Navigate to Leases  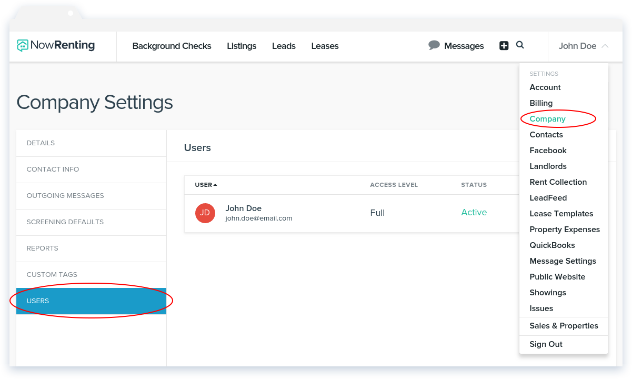coord(325,46)
